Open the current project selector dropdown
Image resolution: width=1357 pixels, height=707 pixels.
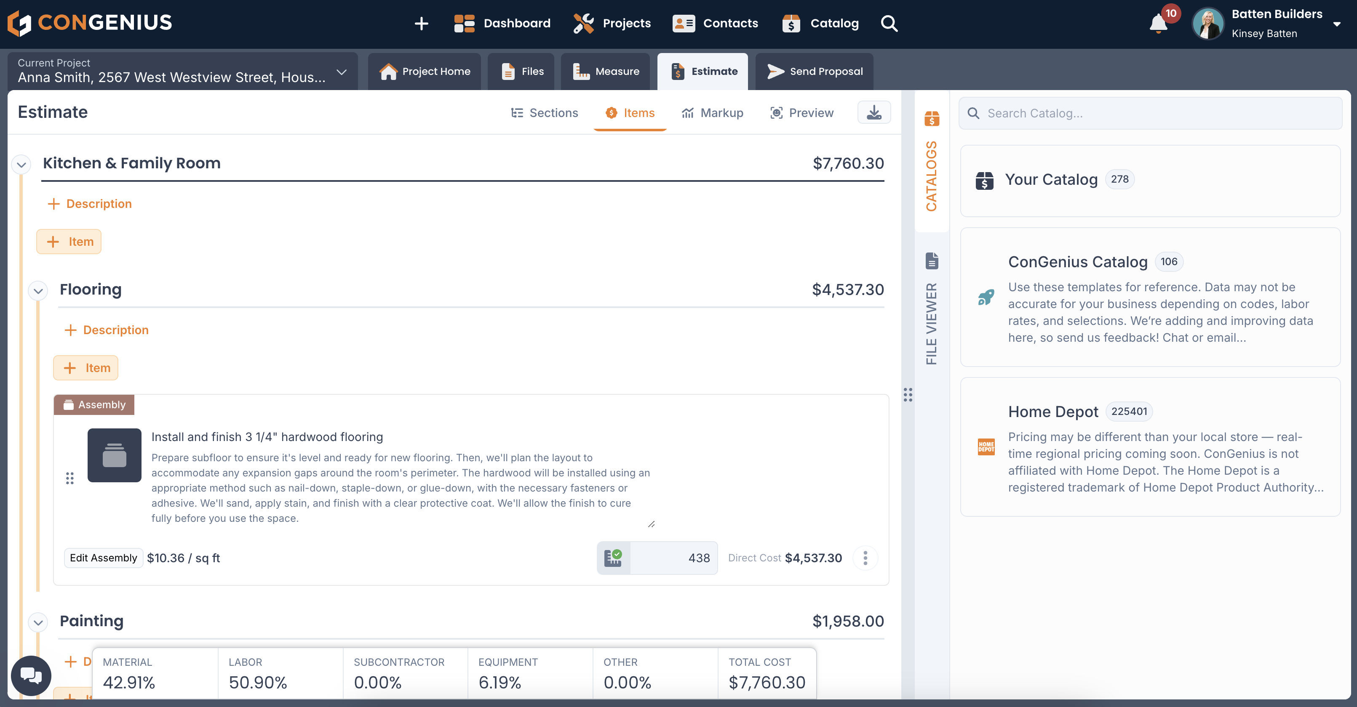point(342,71)
